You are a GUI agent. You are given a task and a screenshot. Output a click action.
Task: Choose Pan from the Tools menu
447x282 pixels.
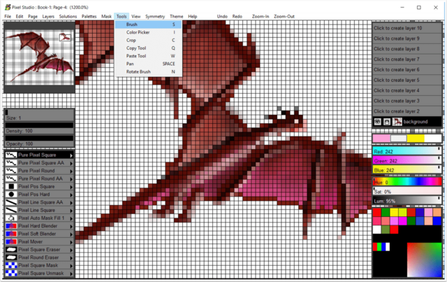click(148, 64)
